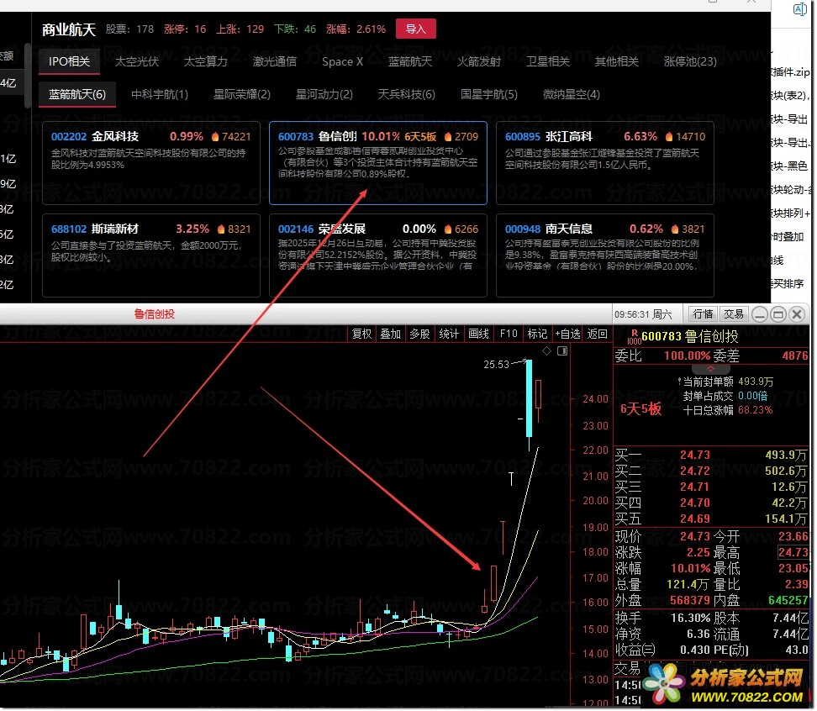The height and width of the screenshot is (711, 817).
Task: Click 统计 in chart toolbar
Action: click(x=449, y=334)
